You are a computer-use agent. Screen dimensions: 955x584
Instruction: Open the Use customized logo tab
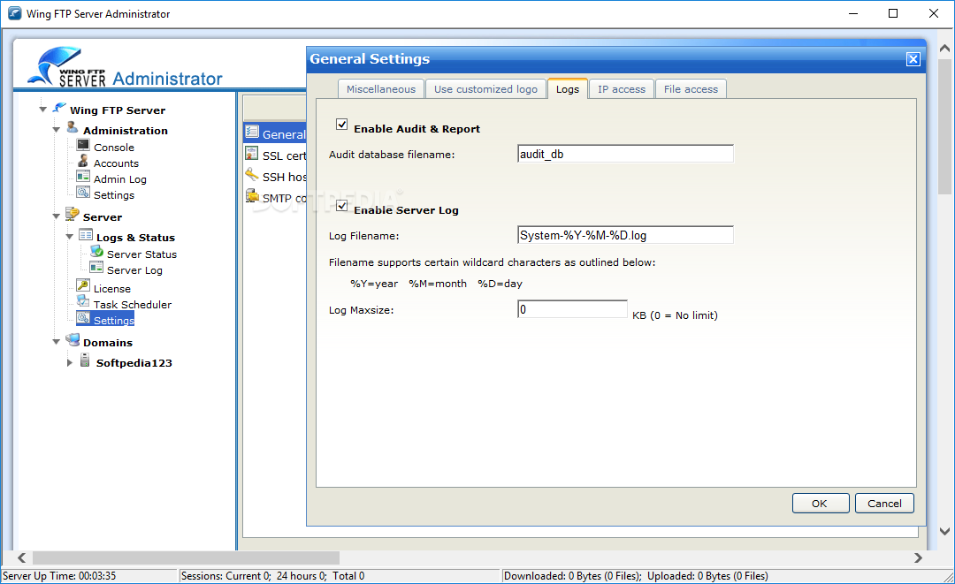point(485,89)
